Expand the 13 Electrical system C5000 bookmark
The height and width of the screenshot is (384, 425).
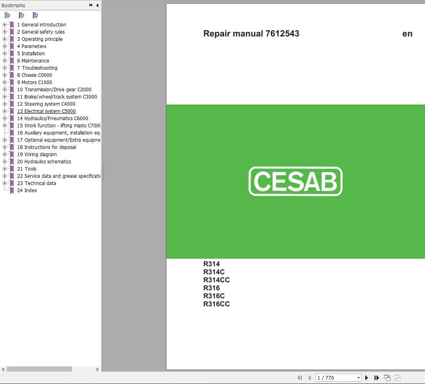pyautogui.click(x=4, y=111)
